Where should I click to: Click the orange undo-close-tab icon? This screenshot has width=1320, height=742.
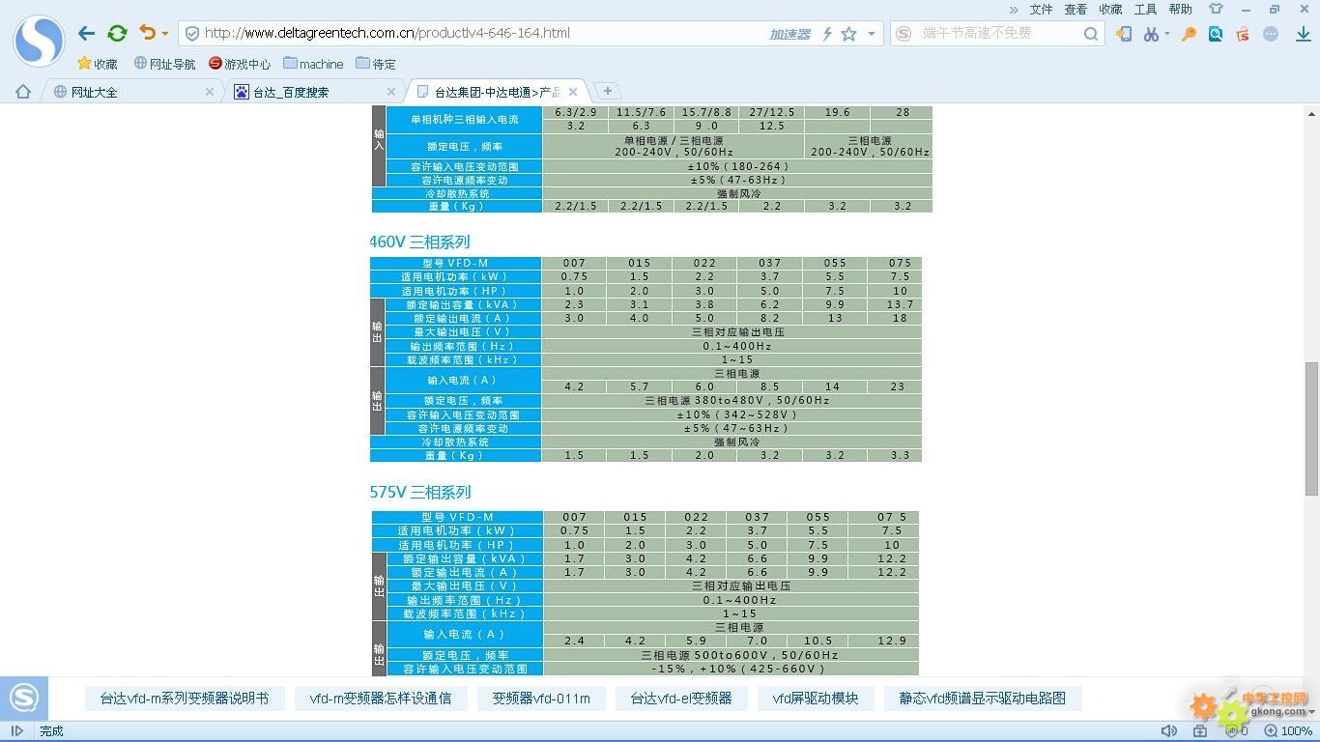coord(147,32)
